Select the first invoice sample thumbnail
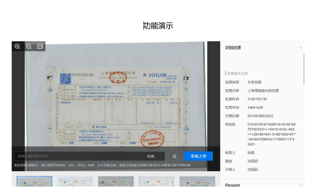 34,181
